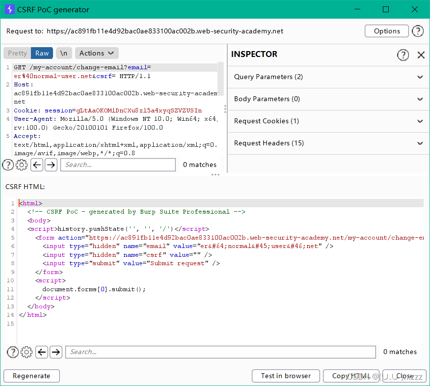Click the document.forms[0].submit() line
Image resolution: width=430 pixels, height=386 pixels.
[x=94, y=289]
